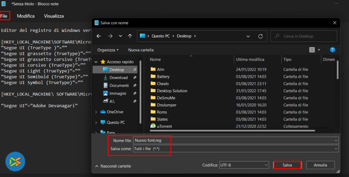Click the Up one level arrow

pos(130,36)
